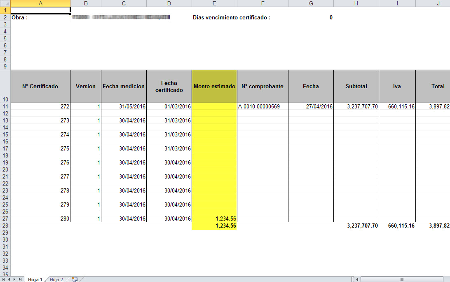Select the N° Certificado header cell
Viewport: 450px width, 282px height.
point(40,86)
